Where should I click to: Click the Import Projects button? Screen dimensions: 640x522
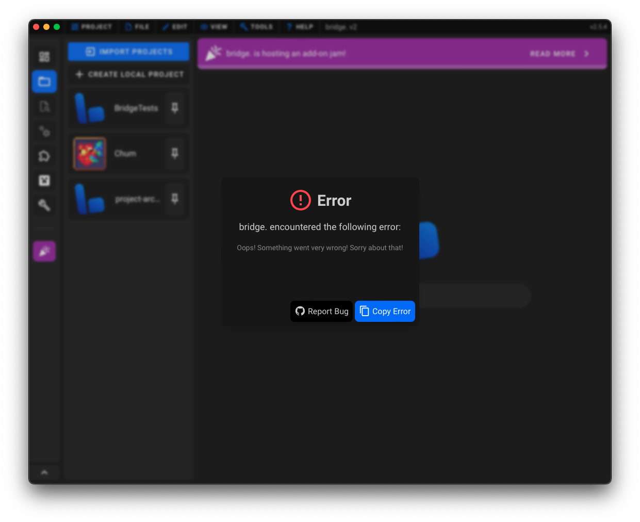pos(129,52)
